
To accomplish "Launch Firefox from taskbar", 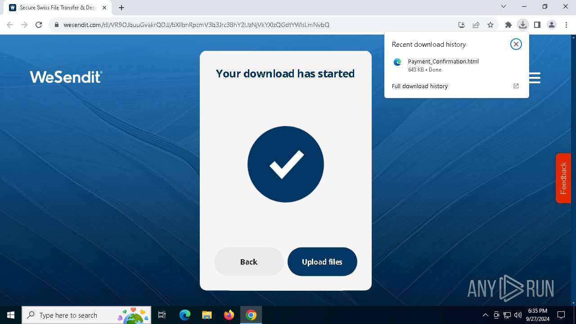I will point(229,315).
